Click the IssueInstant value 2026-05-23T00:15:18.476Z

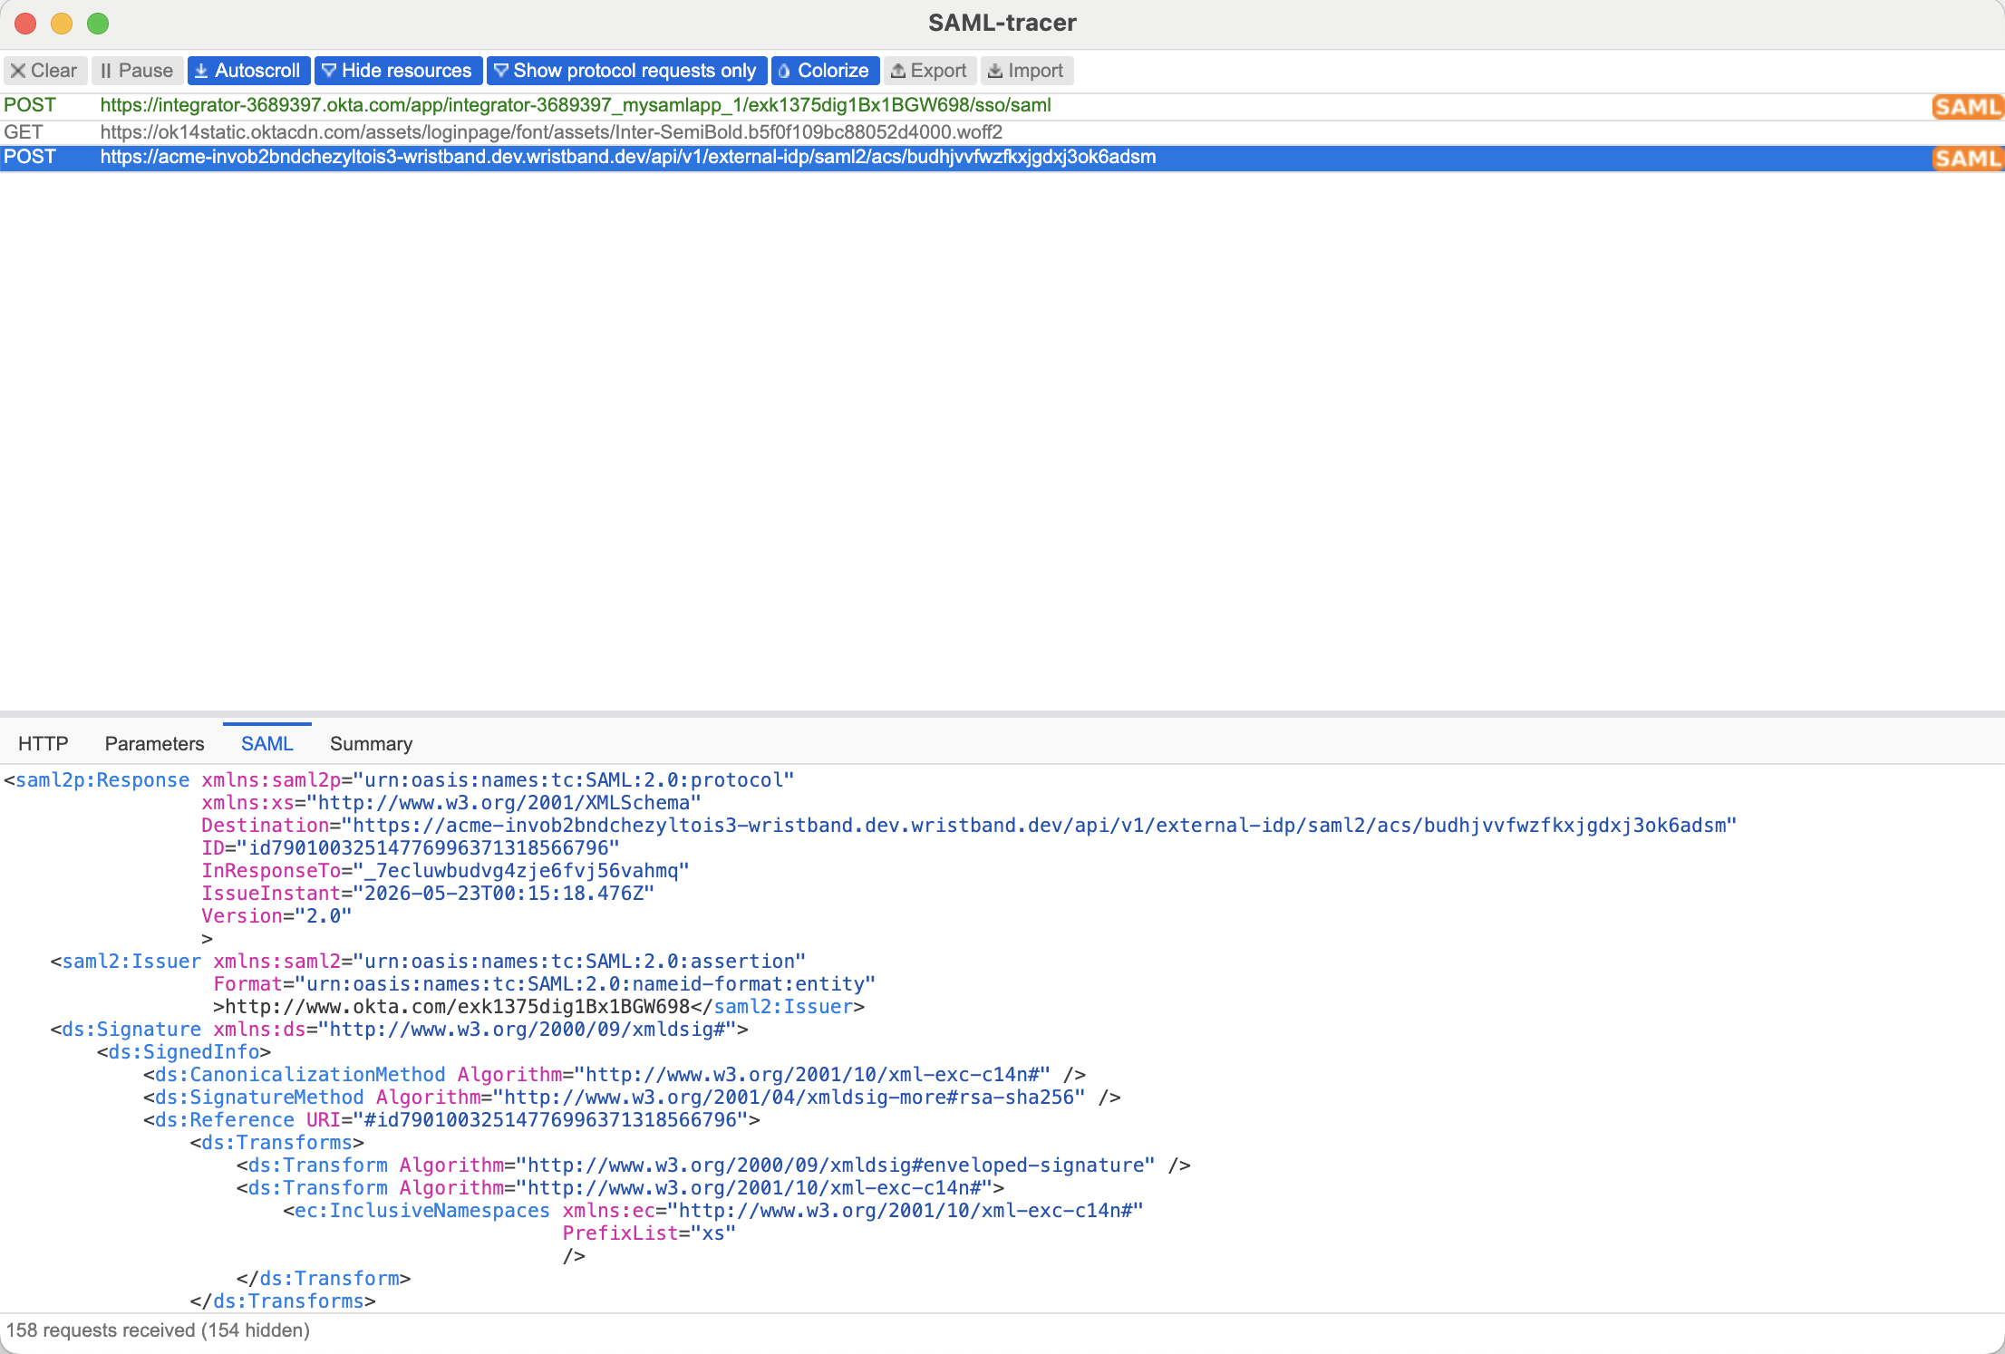tap(503, 894)
